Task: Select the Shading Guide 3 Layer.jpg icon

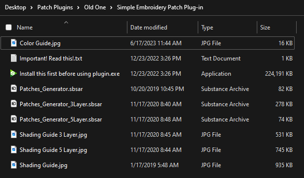Action: [14, 134]
